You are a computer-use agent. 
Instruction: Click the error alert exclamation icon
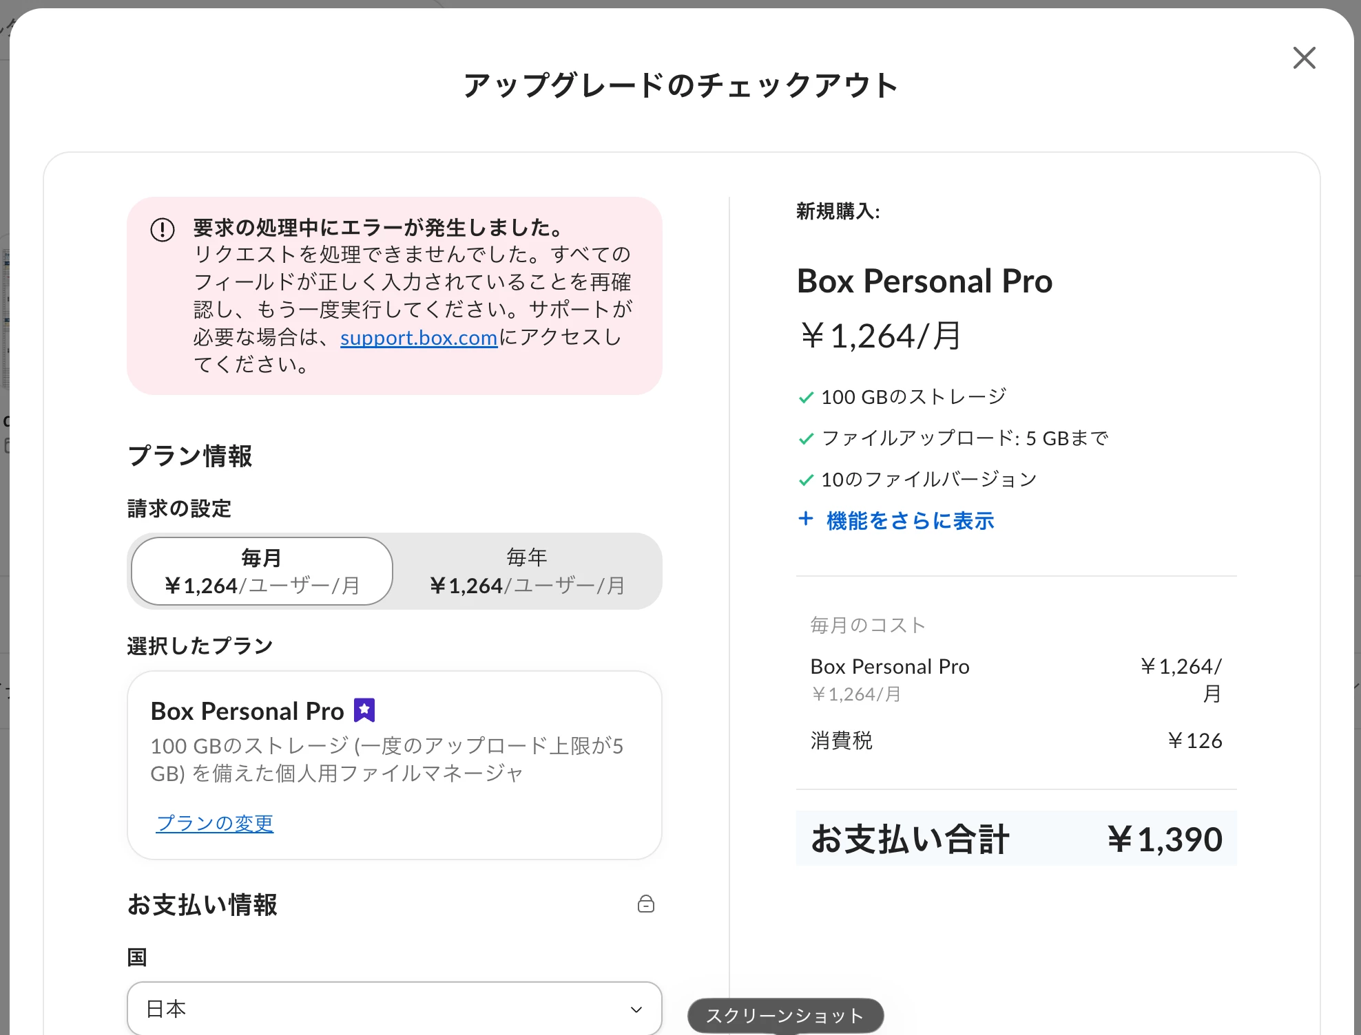(163, 230)
